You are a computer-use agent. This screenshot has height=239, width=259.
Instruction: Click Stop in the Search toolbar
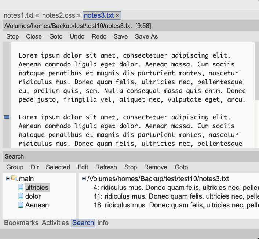[131, 167]
